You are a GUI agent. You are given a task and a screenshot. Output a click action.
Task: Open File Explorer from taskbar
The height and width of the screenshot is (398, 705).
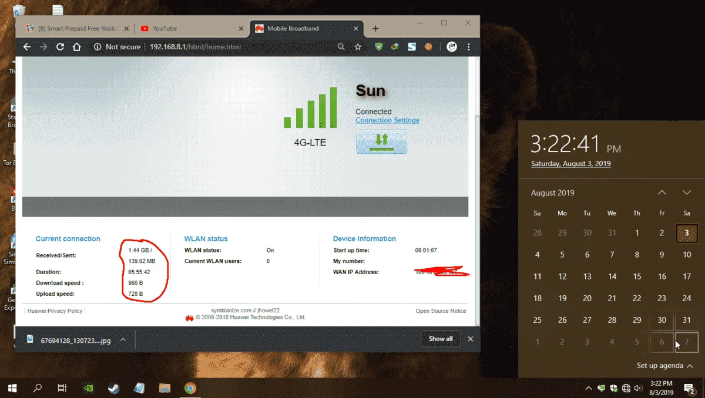(x=164, y=388)
